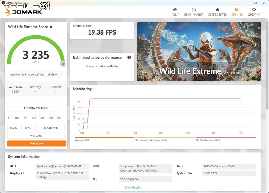Click the info icon beside Best

[60, 87]
